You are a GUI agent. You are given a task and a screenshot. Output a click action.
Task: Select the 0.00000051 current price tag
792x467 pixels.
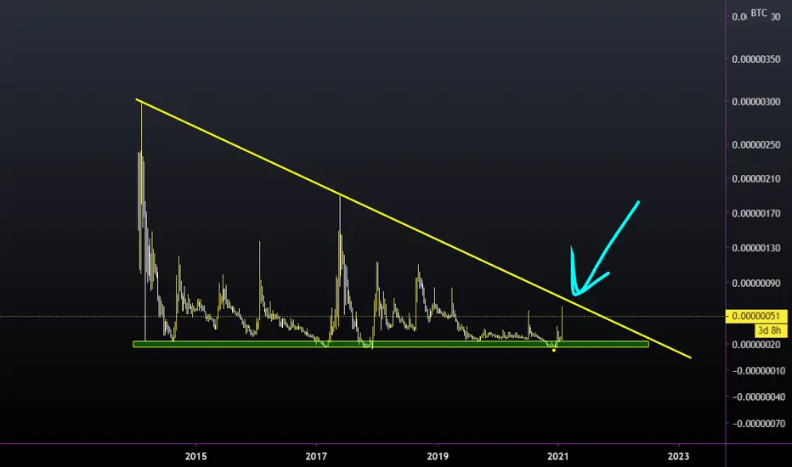[756, 317]
